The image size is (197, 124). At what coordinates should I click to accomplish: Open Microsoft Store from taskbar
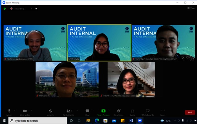click(x=105, y=121)
